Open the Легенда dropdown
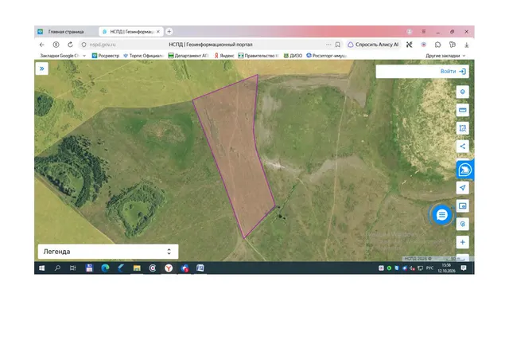The width and height of the screenshot is (509, 360). (x=108, y=252)
